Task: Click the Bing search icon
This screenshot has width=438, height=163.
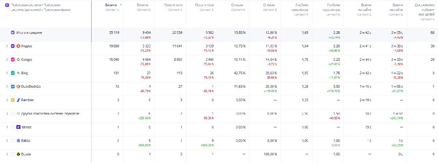Action: 18,73
